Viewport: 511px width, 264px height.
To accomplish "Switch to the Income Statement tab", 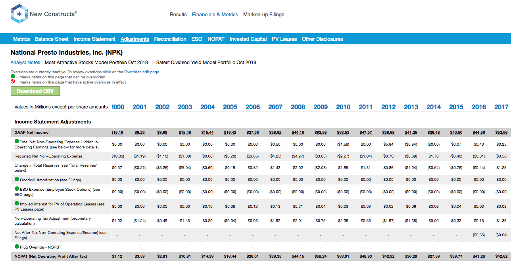I will 94,39.
